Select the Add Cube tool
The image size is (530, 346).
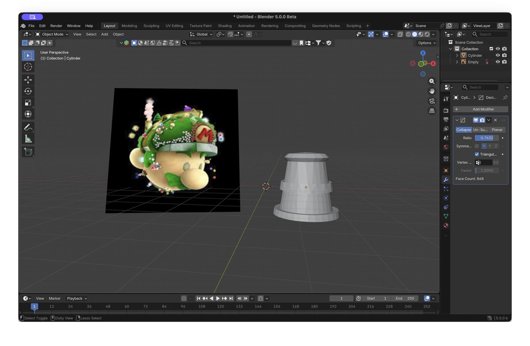pos(28,152)
